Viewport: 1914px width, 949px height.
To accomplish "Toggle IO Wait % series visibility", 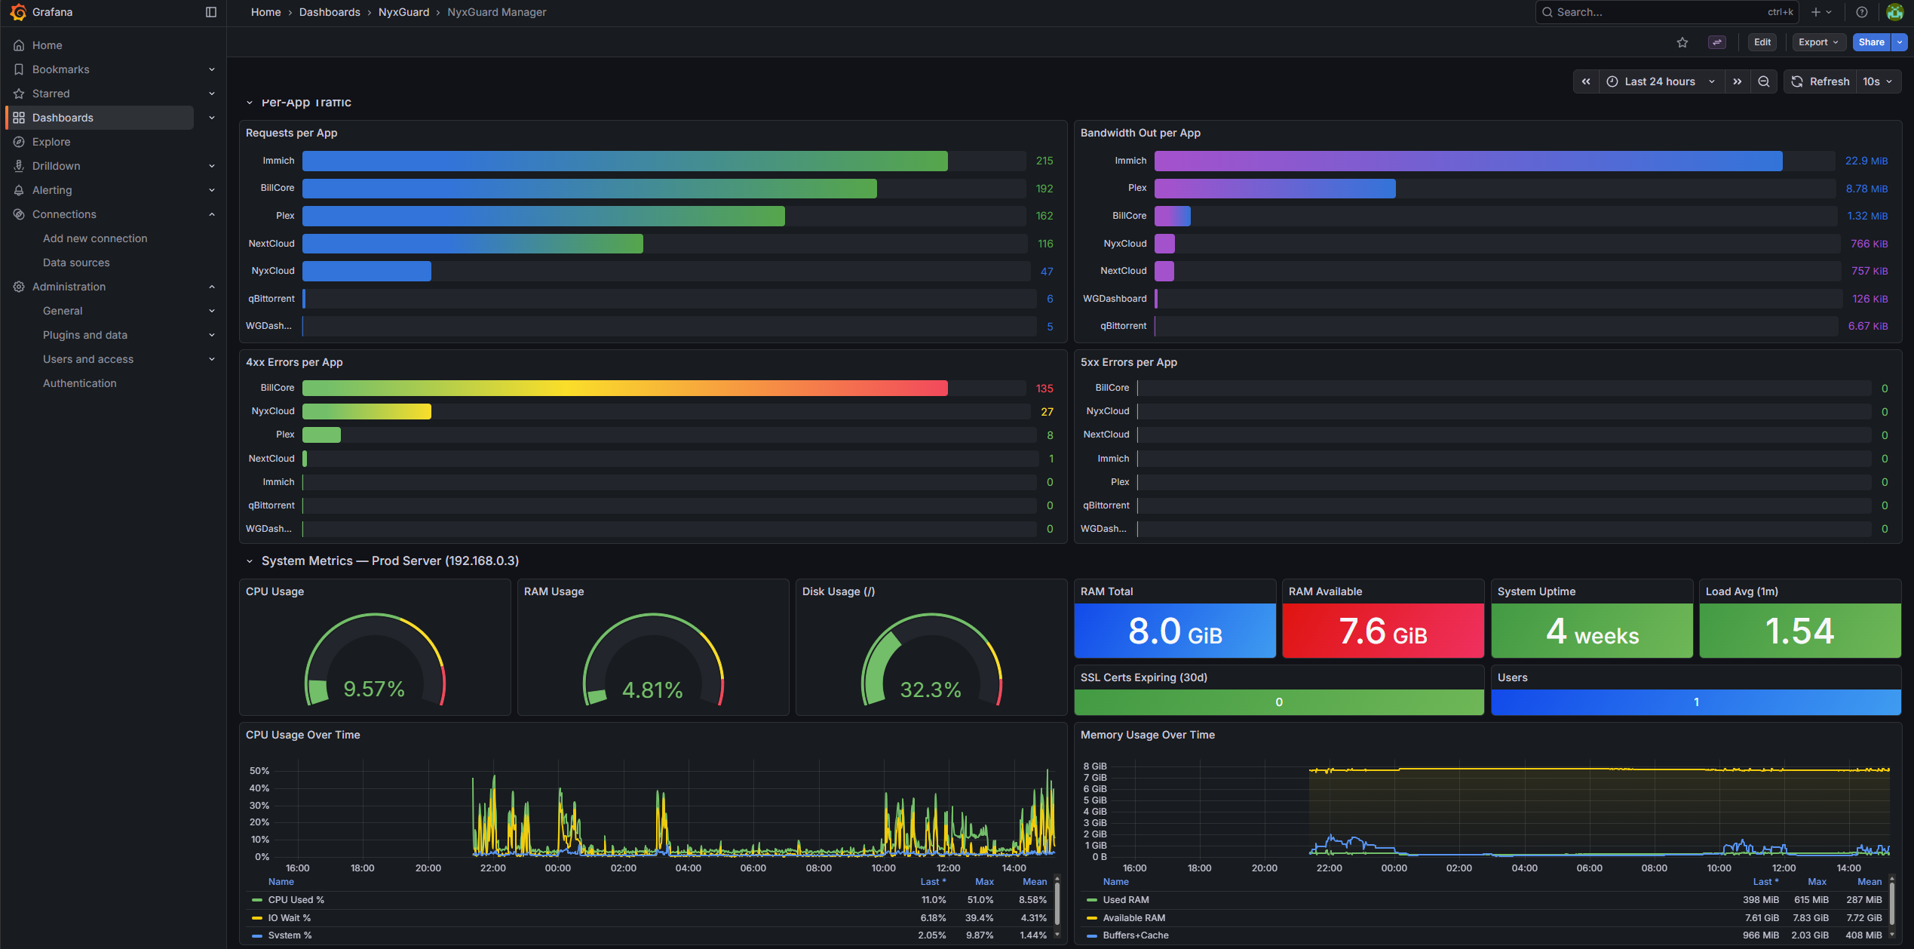I will pos(289,918).
